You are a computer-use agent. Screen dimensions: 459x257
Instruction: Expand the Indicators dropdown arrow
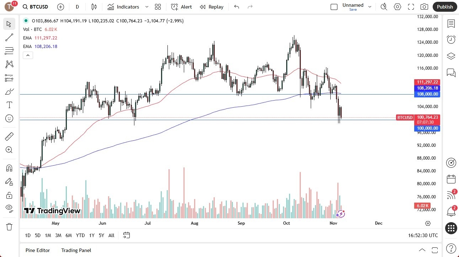coord(146,7)
